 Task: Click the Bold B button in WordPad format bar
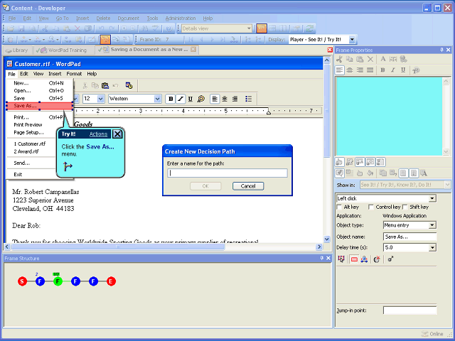[x=171, y=99]
